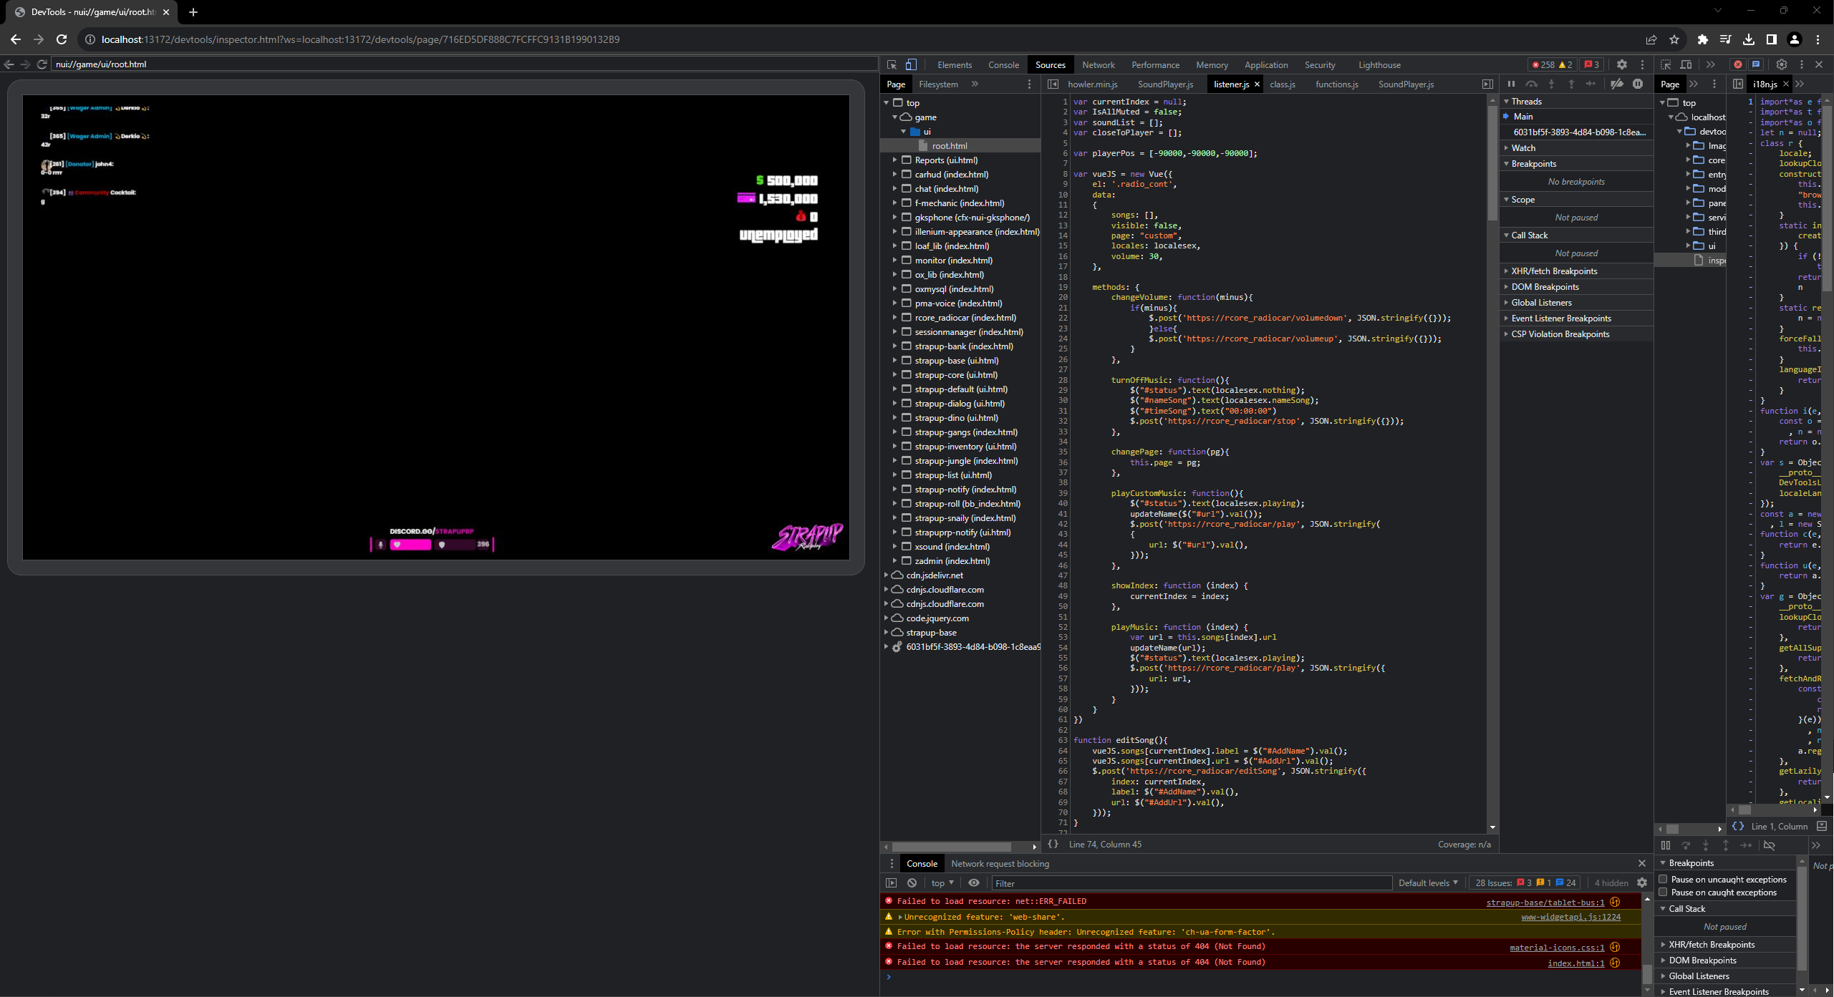
Task: Expand the strapup-inventory (ui.html) tree node
Action: click(895, 446)
